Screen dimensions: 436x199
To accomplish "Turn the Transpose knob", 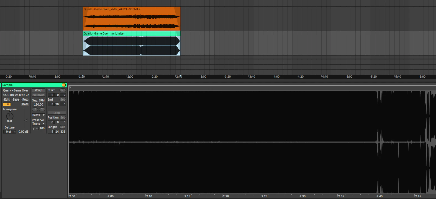I will [10, 116].
